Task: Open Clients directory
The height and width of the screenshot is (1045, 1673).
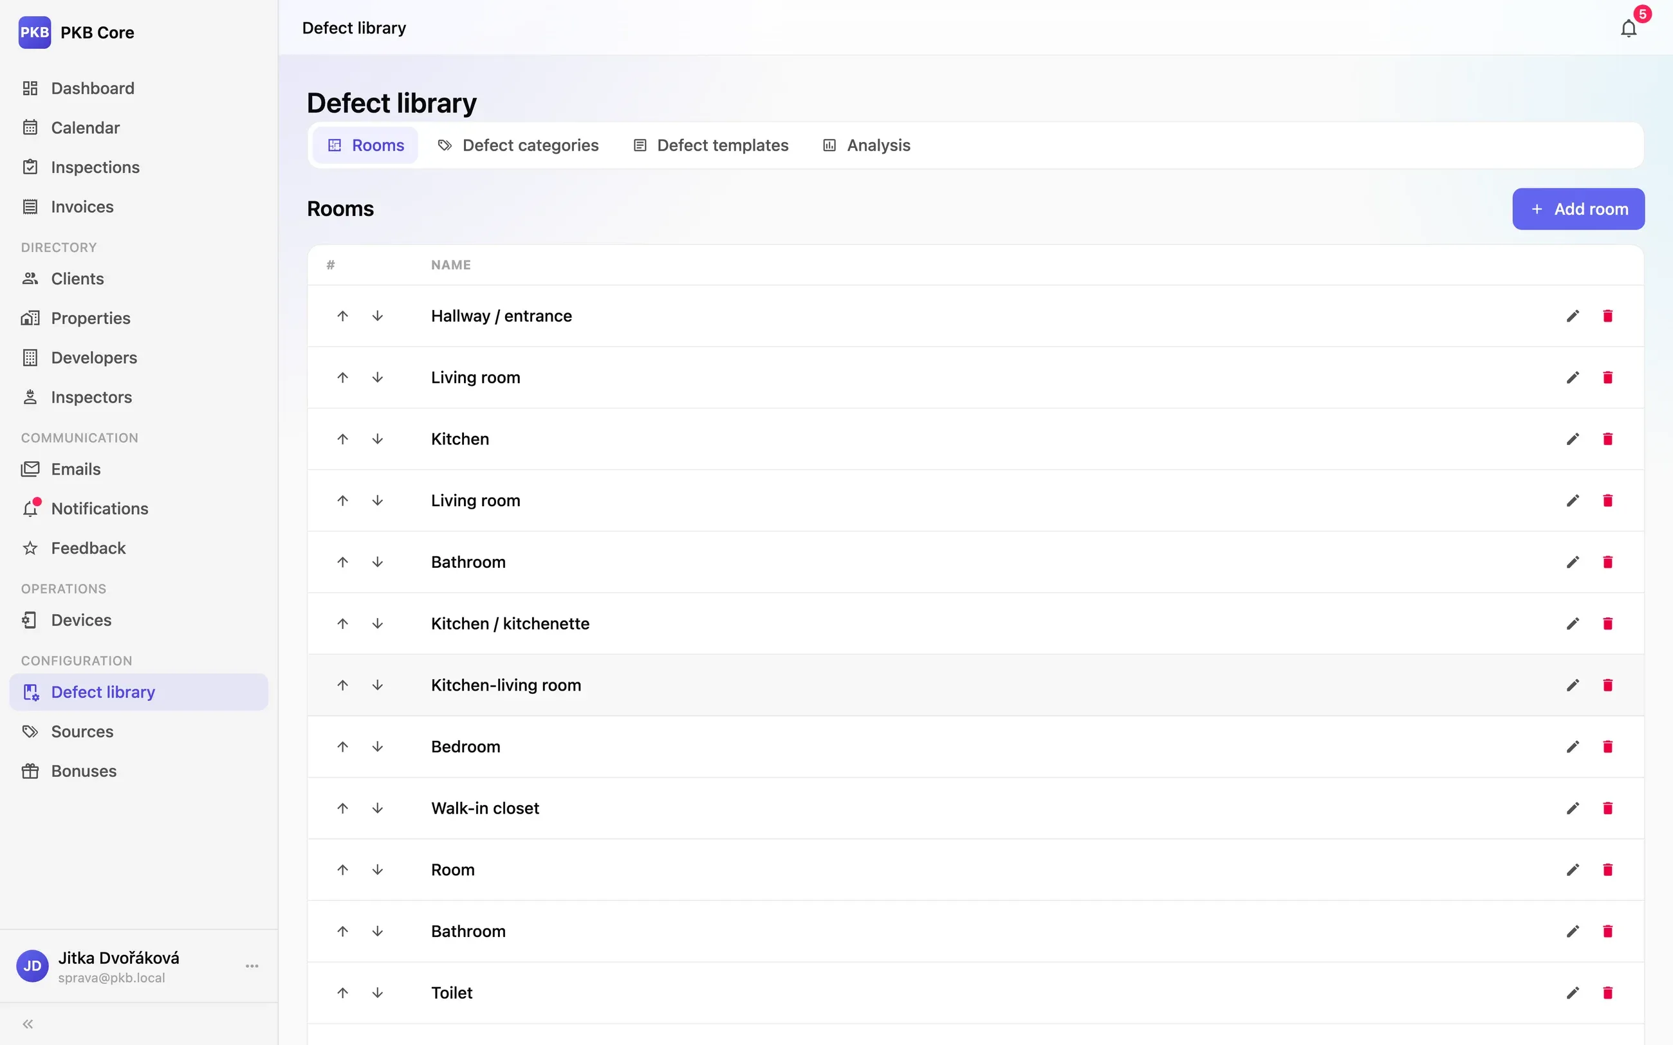Action: [x=139, y=278]
